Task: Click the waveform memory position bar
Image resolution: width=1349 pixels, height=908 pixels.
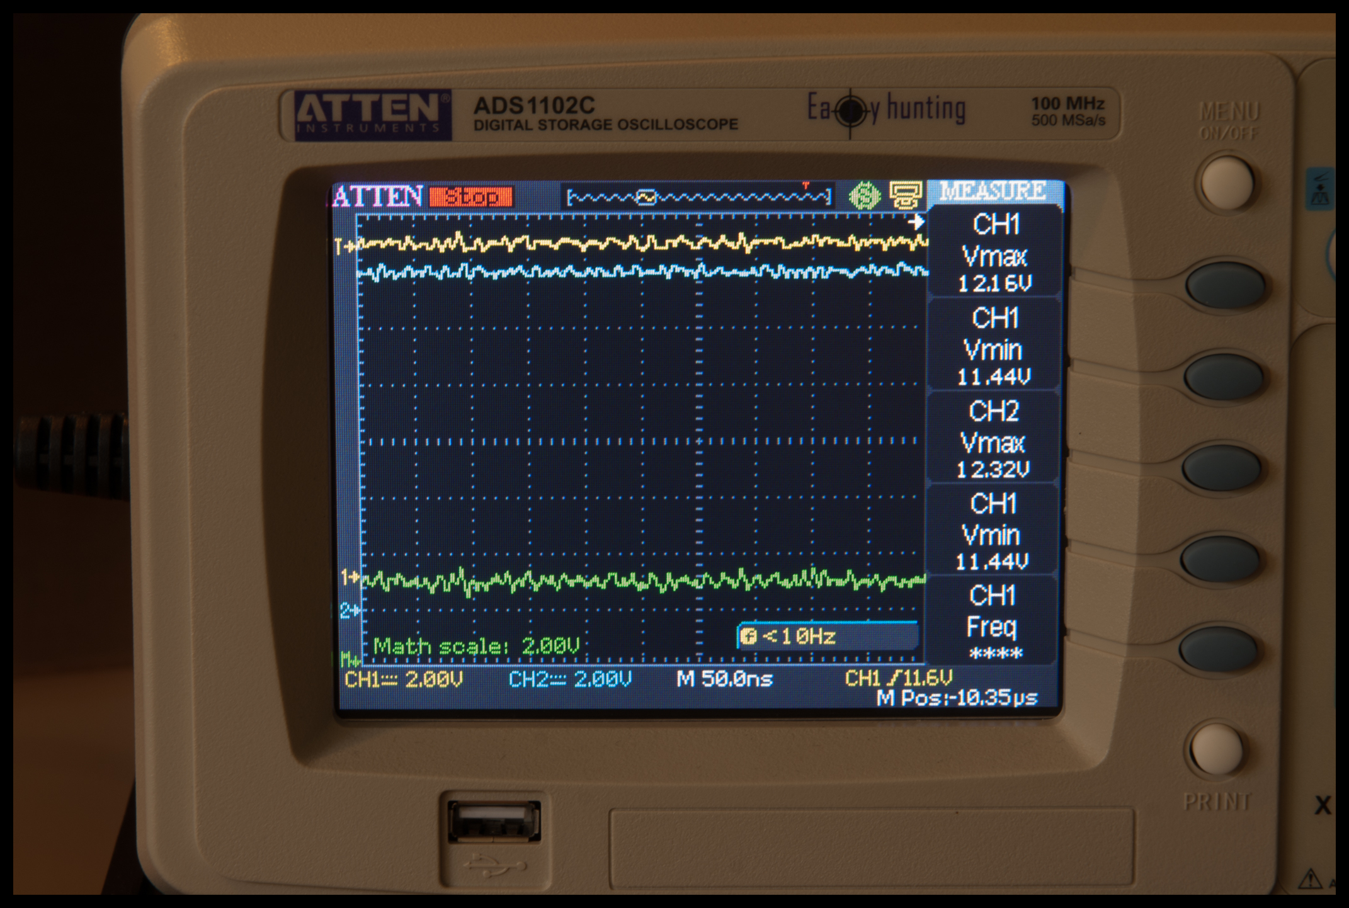Action: (698, 198)
